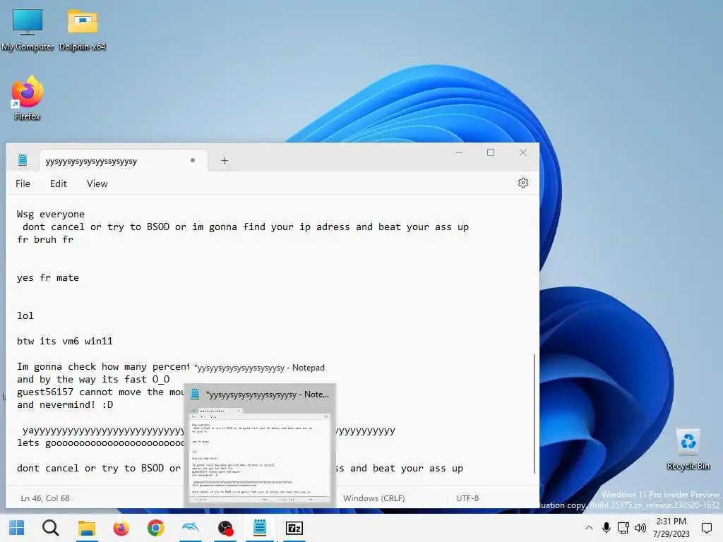Click the line 'yes fr mate'
This screenshot has width=723, height=542.
click(x=48, y=278)
